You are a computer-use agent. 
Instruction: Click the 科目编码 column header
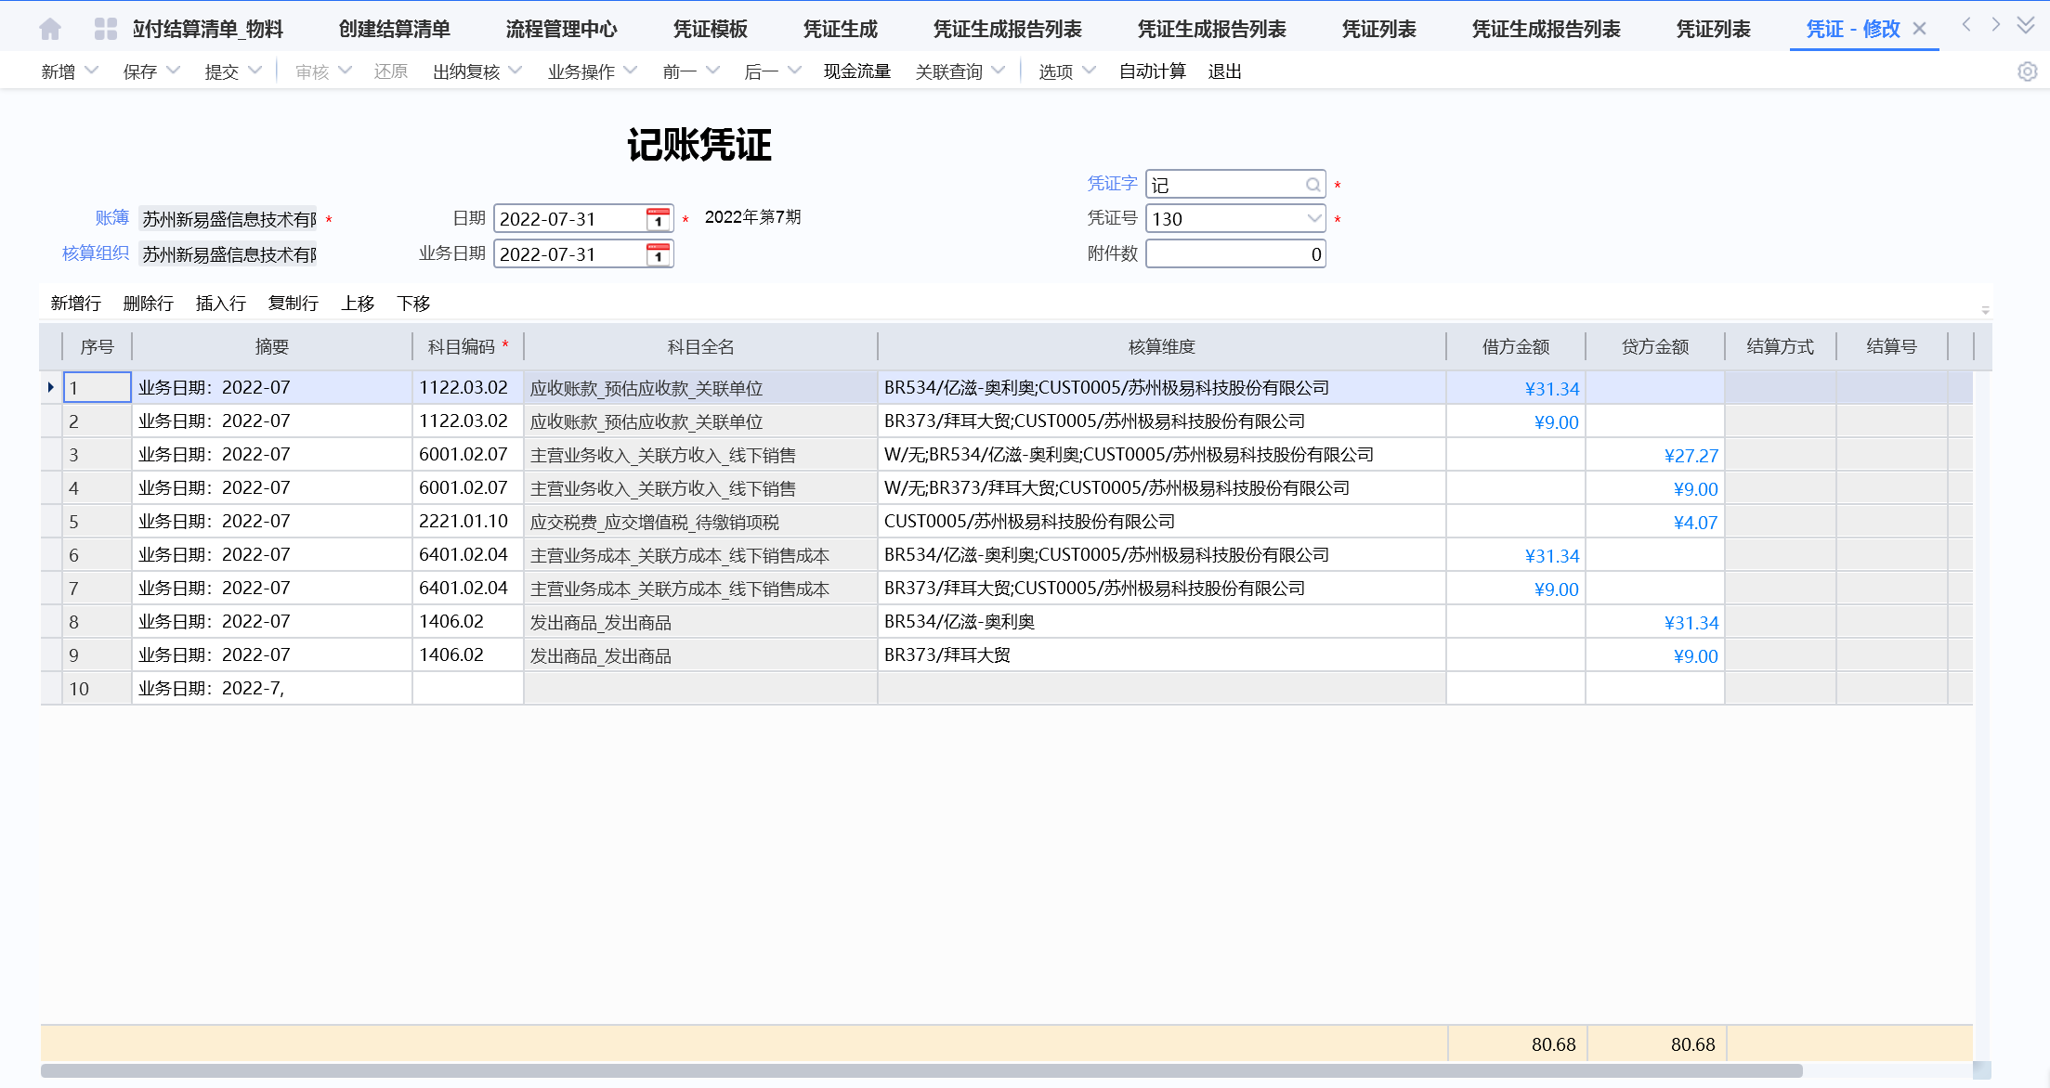[468, 347]
